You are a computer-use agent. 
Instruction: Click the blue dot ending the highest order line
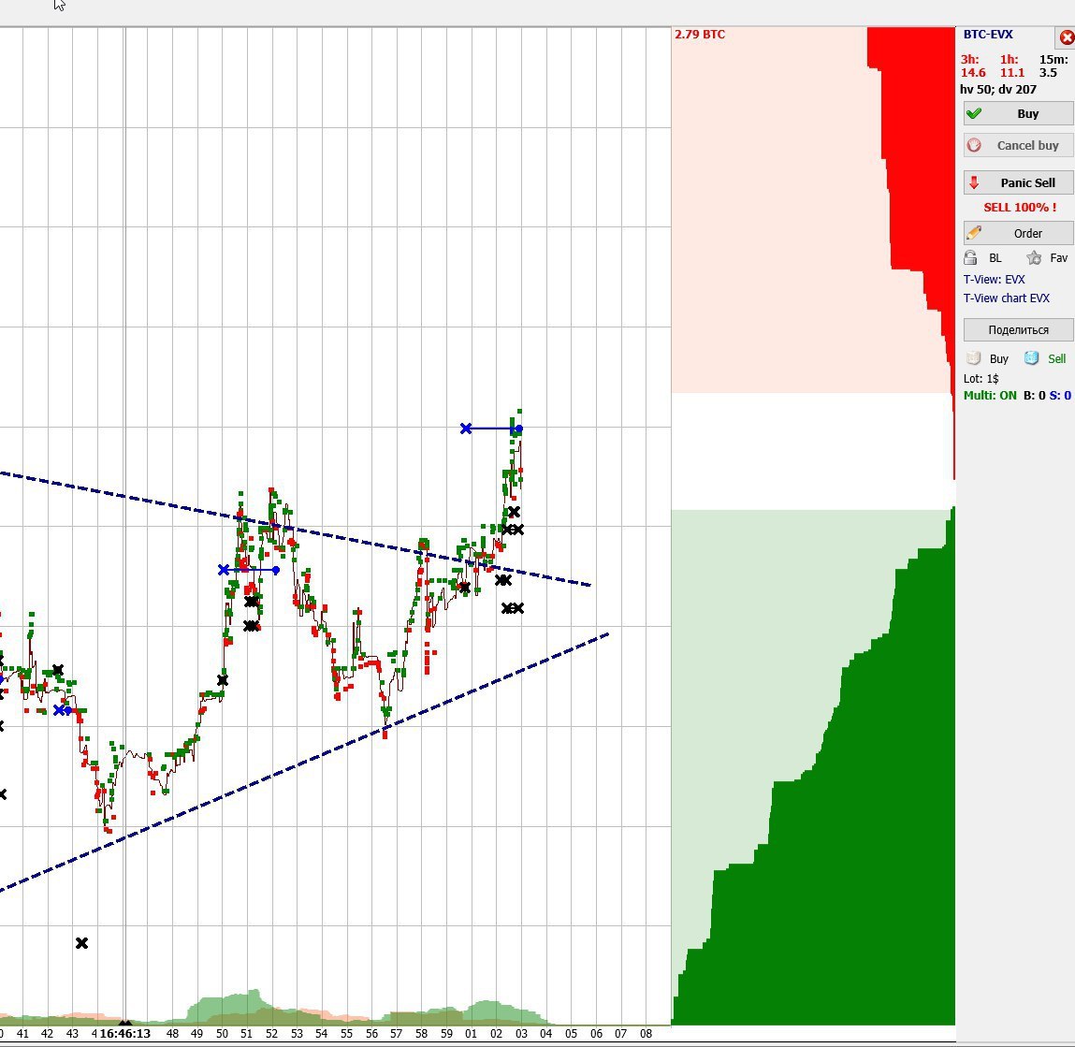tap(519, 429)
